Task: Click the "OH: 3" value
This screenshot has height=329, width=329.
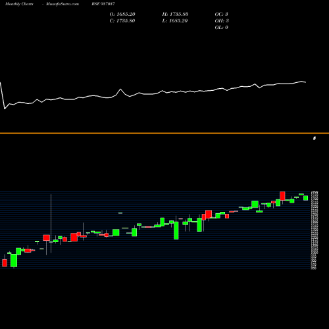Action: point(222,21)
